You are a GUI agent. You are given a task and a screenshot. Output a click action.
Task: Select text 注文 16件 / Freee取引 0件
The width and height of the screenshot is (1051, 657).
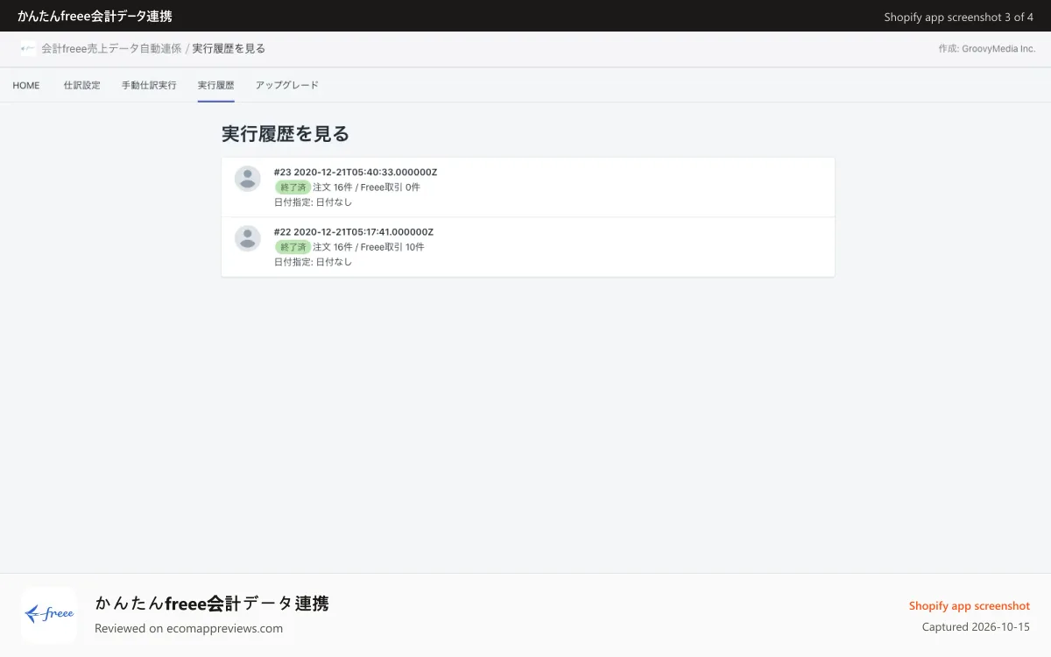tap(366, 187)
